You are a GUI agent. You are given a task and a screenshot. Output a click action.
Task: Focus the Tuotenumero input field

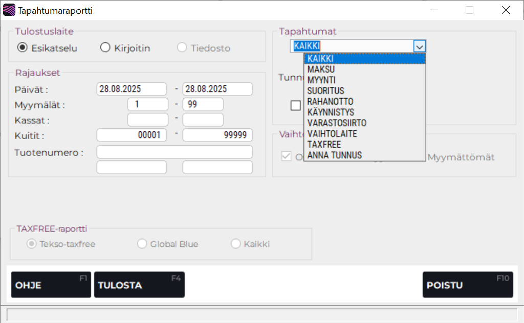click(x=174, y=152)
